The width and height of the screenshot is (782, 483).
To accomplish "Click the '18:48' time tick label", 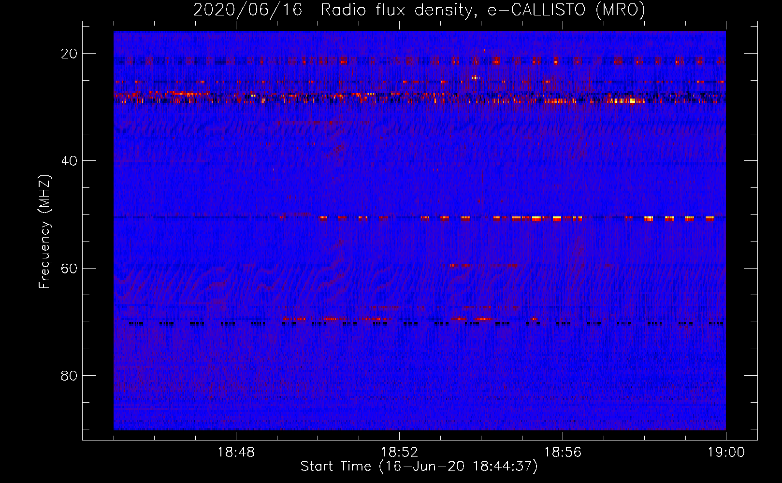I will (x=236, y=453).
